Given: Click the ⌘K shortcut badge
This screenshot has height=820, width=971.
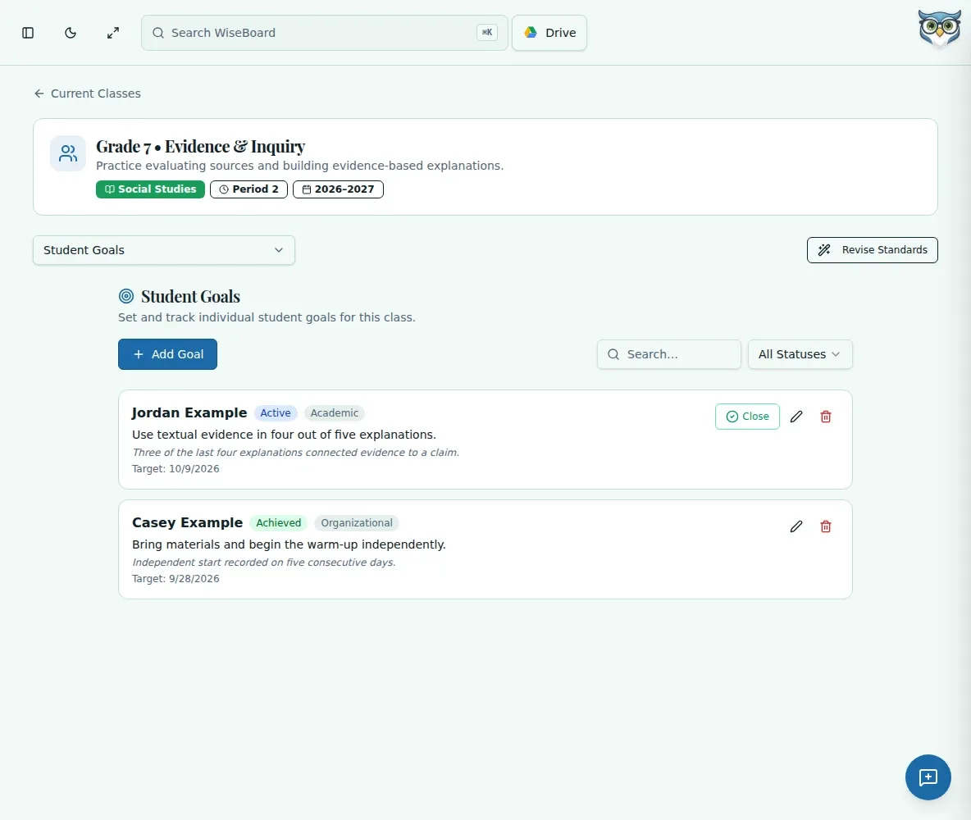Looking at the screenshot, I should pyautogui.click(x=487, y=33).
